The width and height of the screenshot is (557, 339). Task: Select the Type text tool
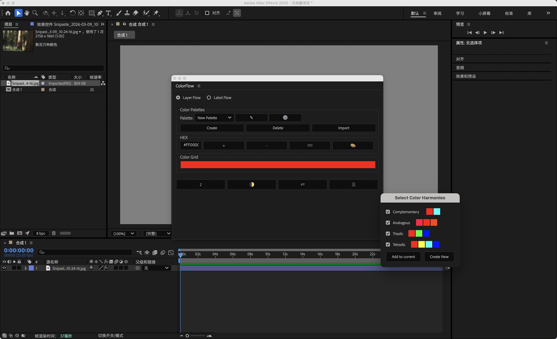108,13
